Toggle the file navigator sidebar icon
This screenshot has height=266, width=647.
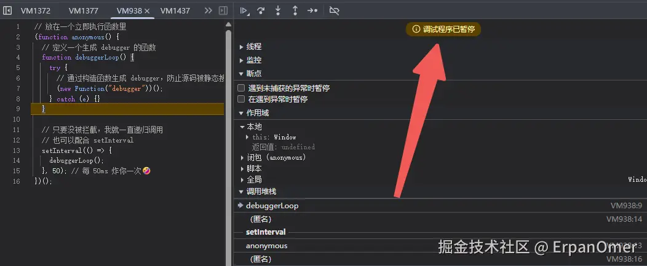coord(7,10)
